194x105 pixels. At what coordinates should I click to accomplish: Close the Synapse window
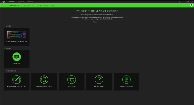(192, 2)
